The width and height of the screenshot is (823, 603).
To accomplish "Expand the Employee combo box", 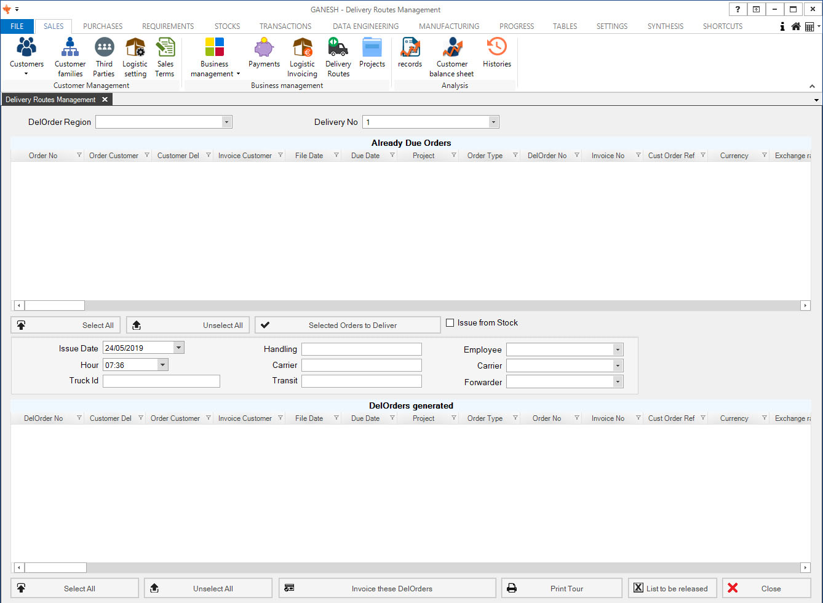I will click(x=618, y=350).
